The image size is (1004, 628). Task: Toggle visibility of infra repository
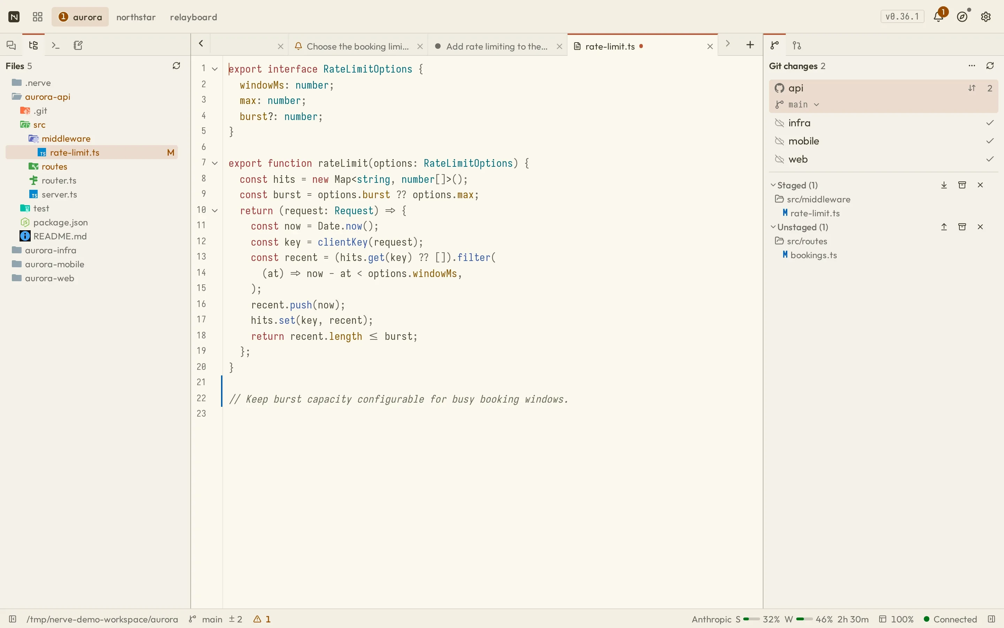pyautogui.click(x=779, y=123)
